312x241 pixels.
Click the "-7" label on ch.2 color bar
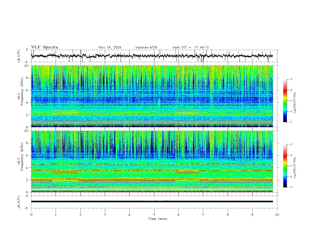(x=290, y=187)
